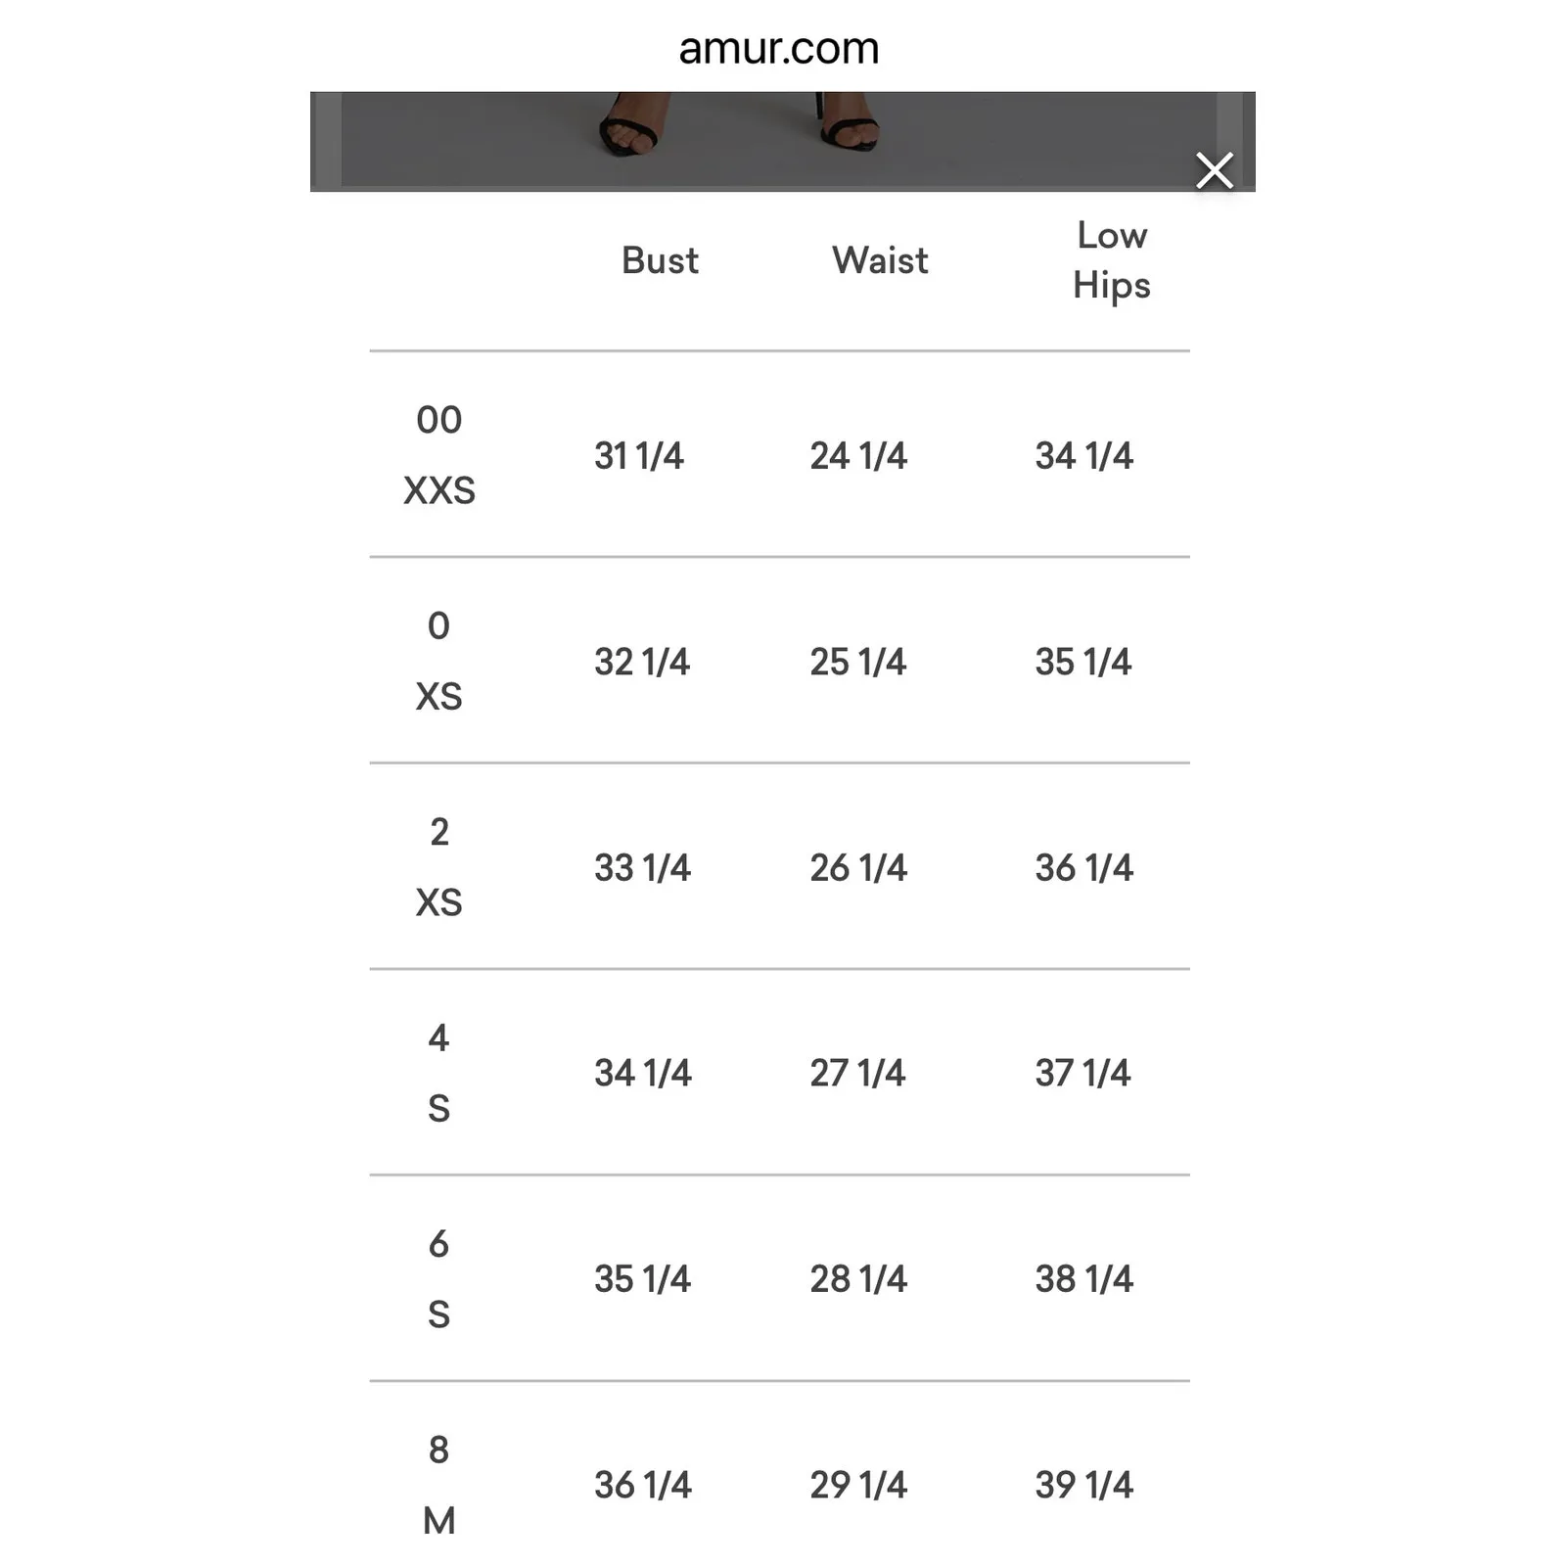Select the 2 XS size label

point(438,866)
